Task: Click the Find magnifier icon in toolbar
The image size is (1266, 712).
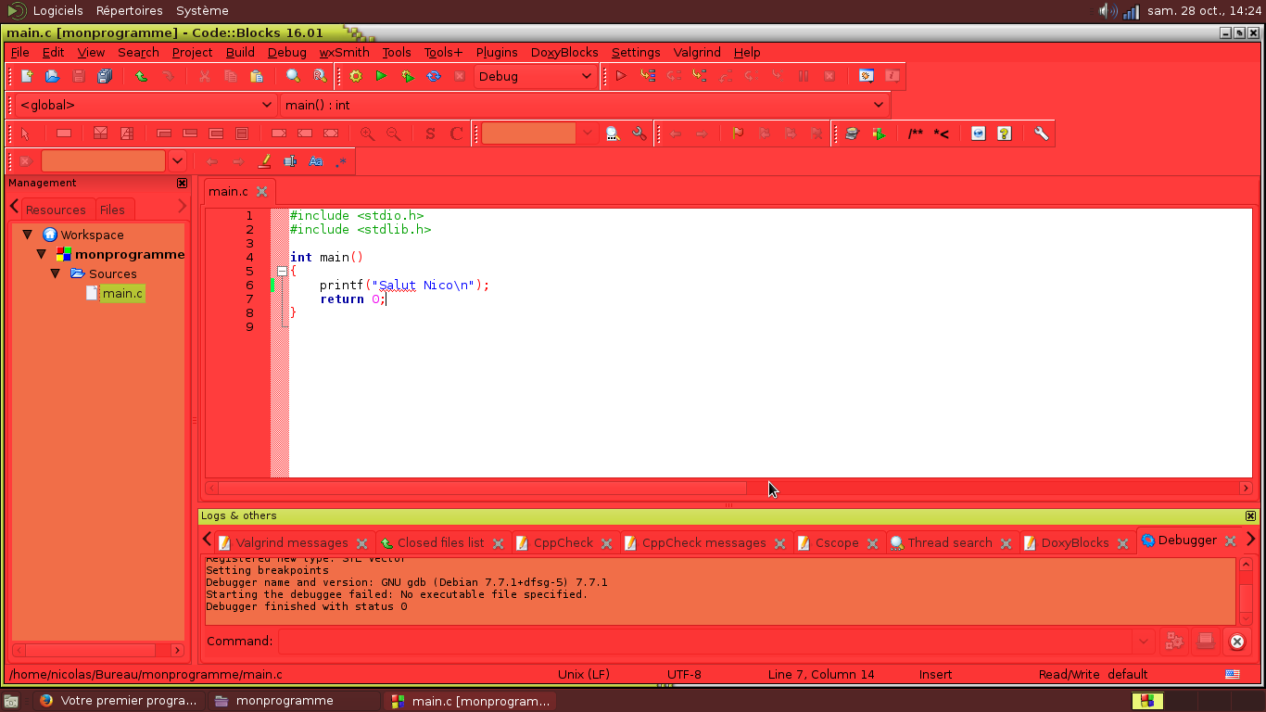Action: (293, 76)
